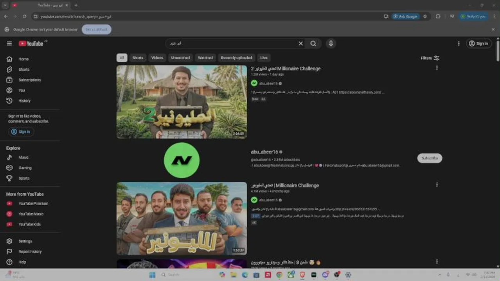This screenshot has width=500, height=281.
Task: Click Set as default for Chrome
Action: 97,29
